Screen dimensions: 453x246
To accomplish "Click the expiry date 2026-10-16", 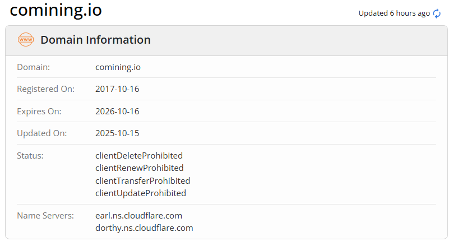I will tap(117, 111).
